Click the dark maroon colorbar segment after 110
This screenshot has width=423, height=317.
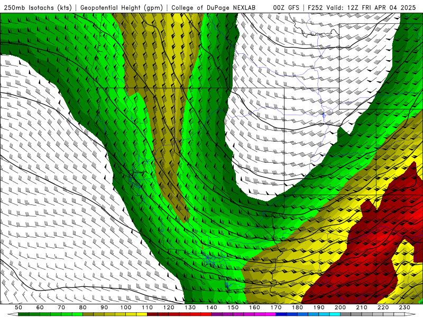(x=152, y=314)
